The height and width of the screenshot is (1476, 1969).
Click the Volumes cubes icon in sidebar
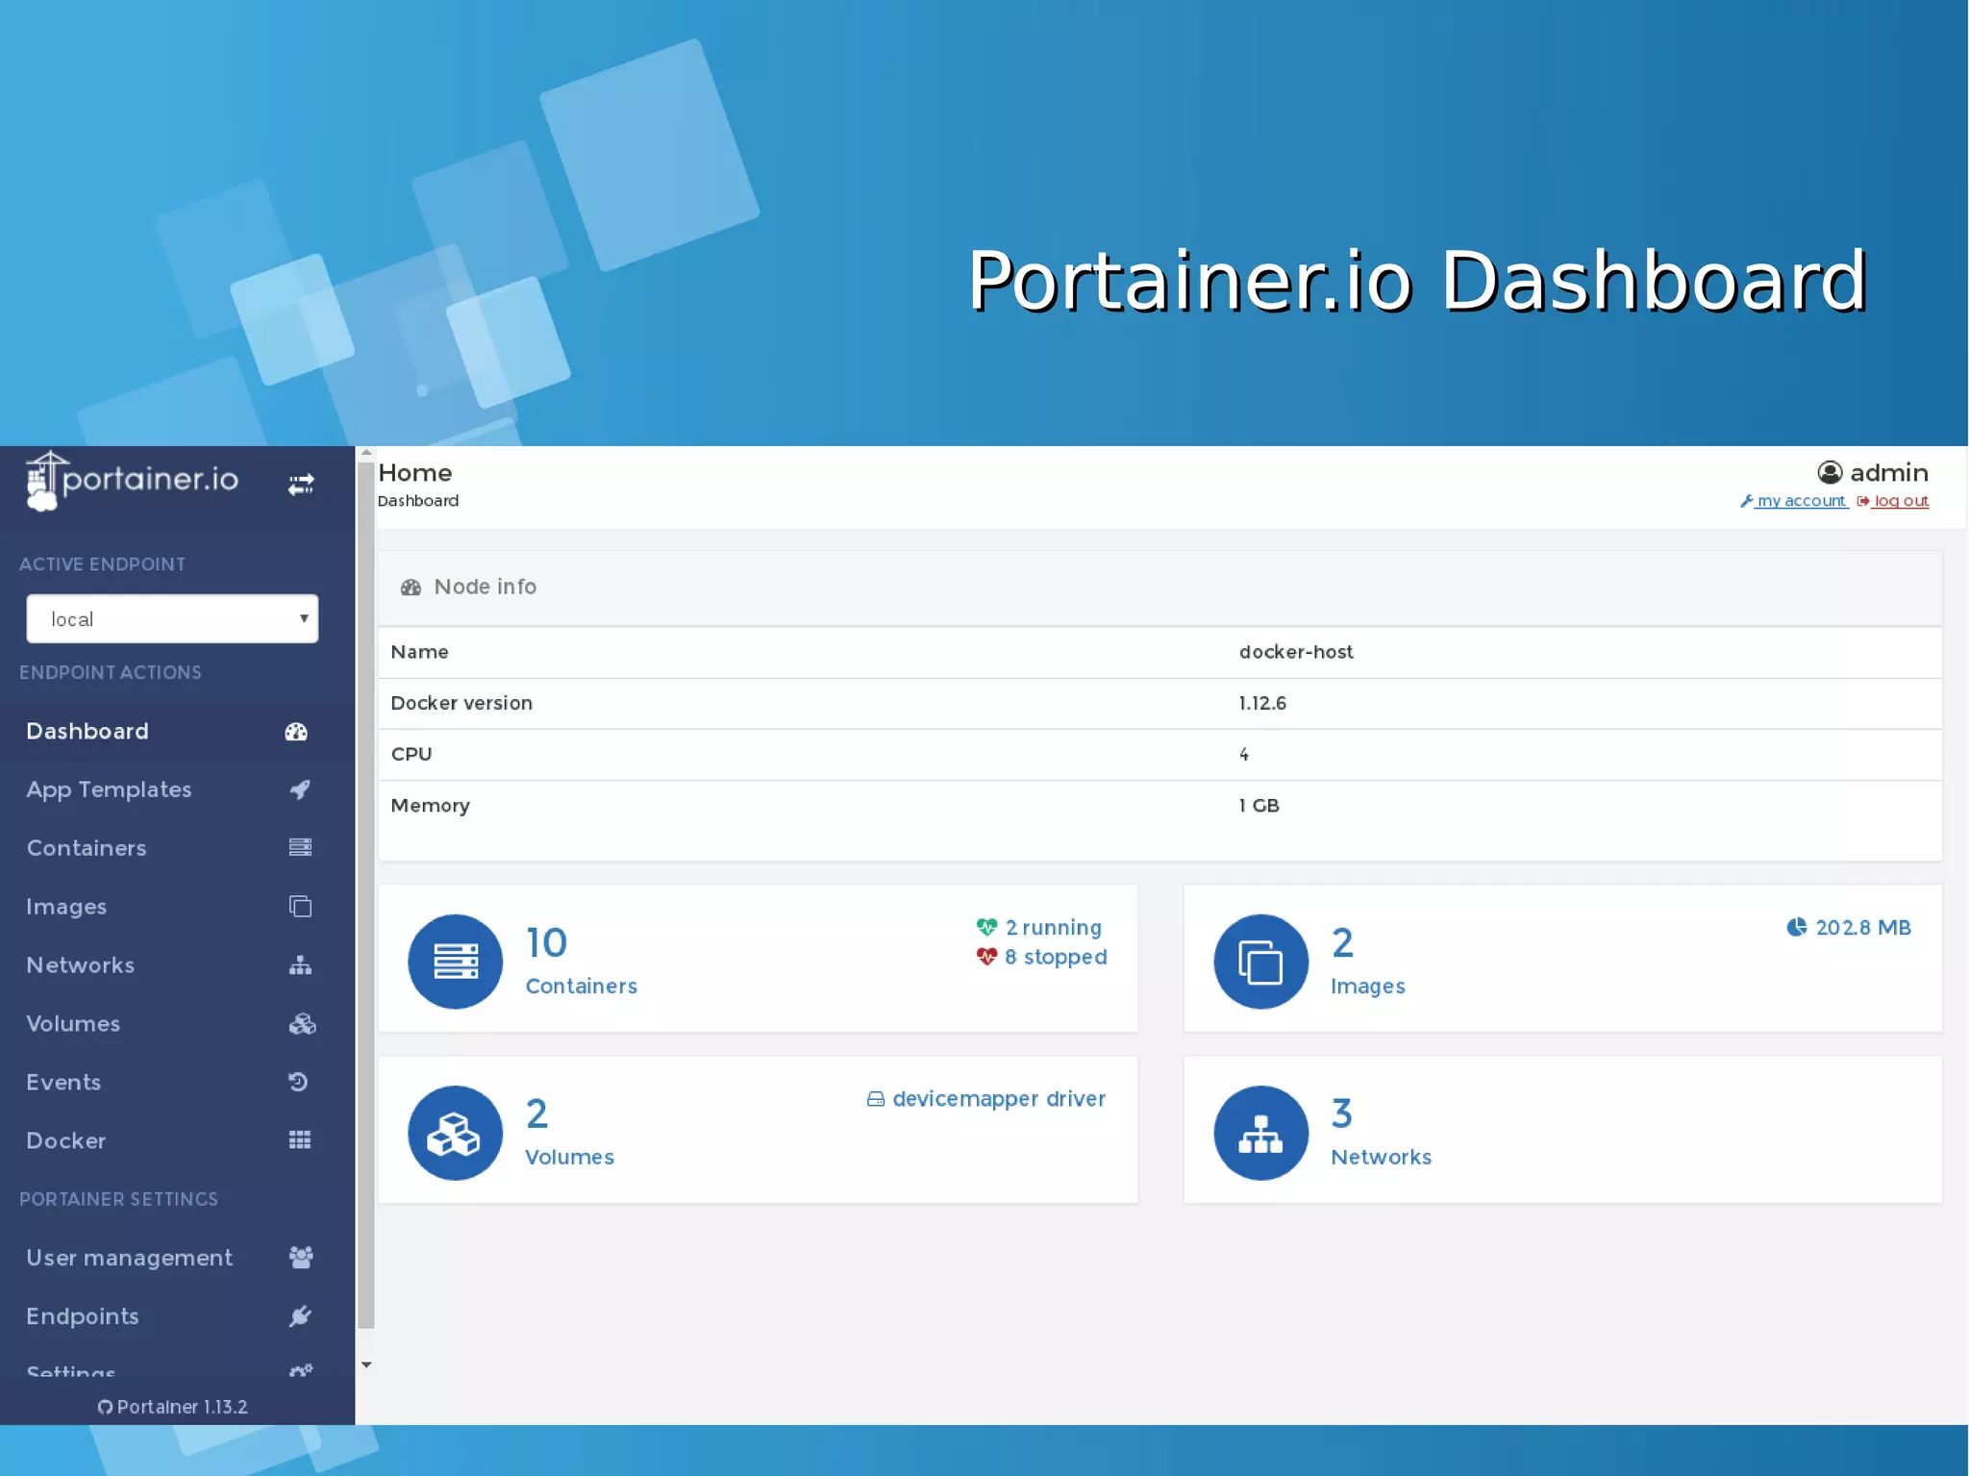point(302,1024)
